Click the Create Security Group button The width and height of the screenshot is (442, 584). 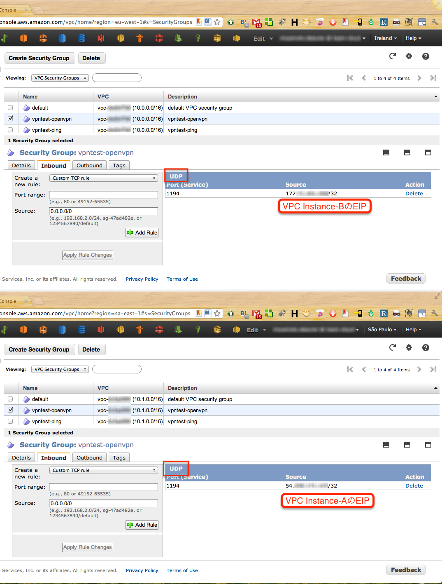click(39, 58)
